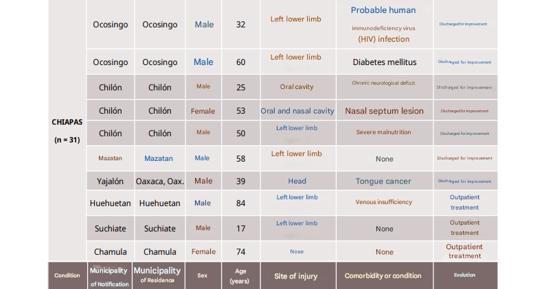The height and width of the screenshot is (289, 544).
Task: Click the Probable human immunodeficiency virus cell
Action: pos(385,24)
